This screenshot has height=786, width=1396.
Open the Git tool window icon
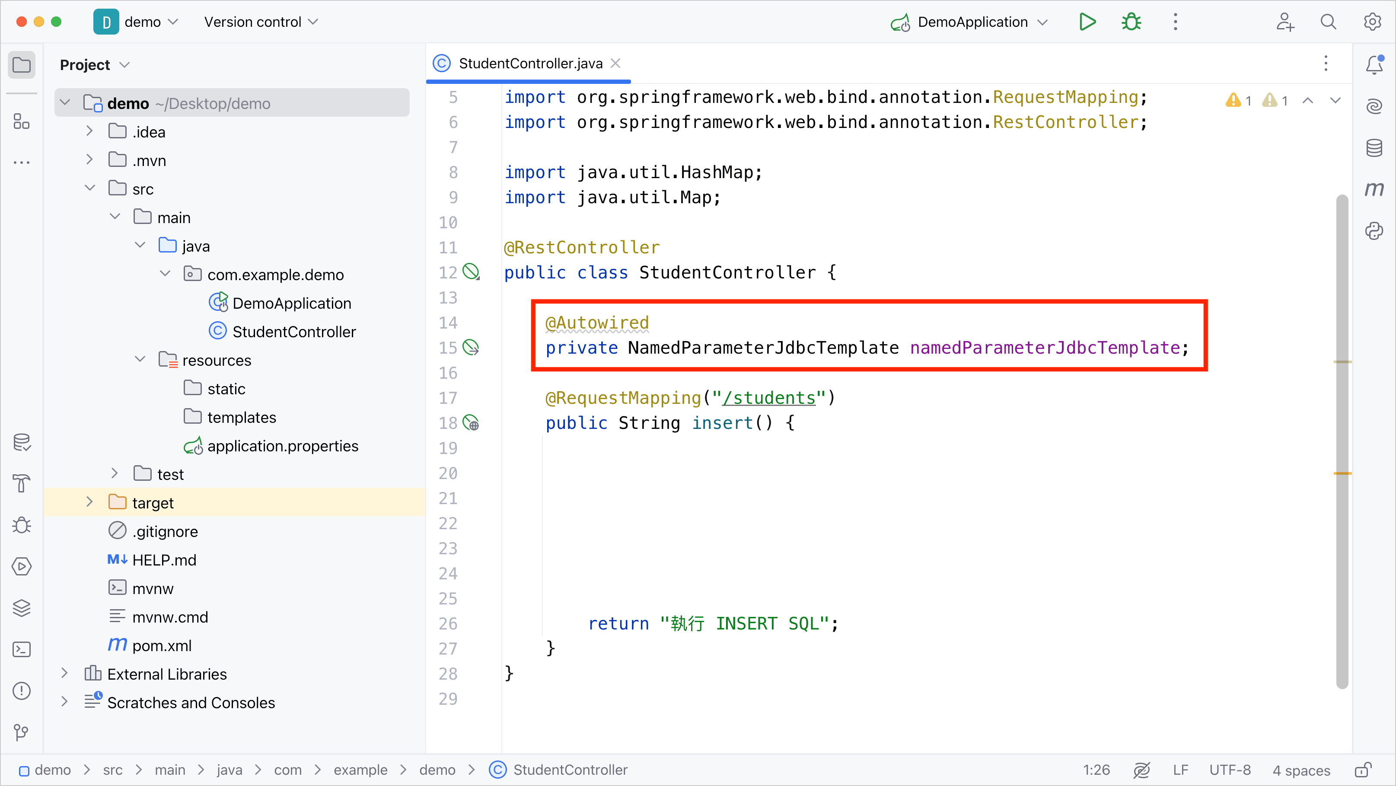click(x=22, y=732)
